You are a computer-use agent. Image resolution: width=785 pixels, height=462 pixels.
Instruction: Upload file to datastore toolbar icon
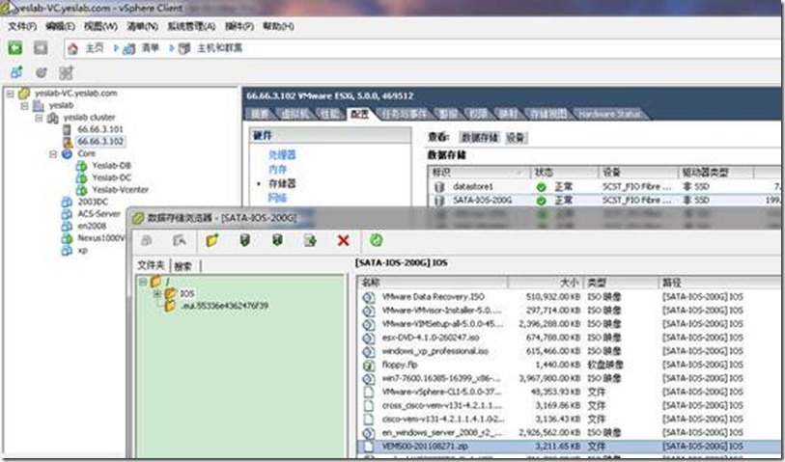tap(277, 240)
